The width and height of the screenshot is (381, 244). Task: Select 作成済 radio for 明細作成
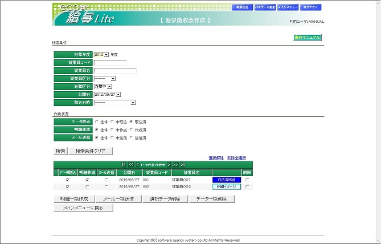(x=130, y=129)
